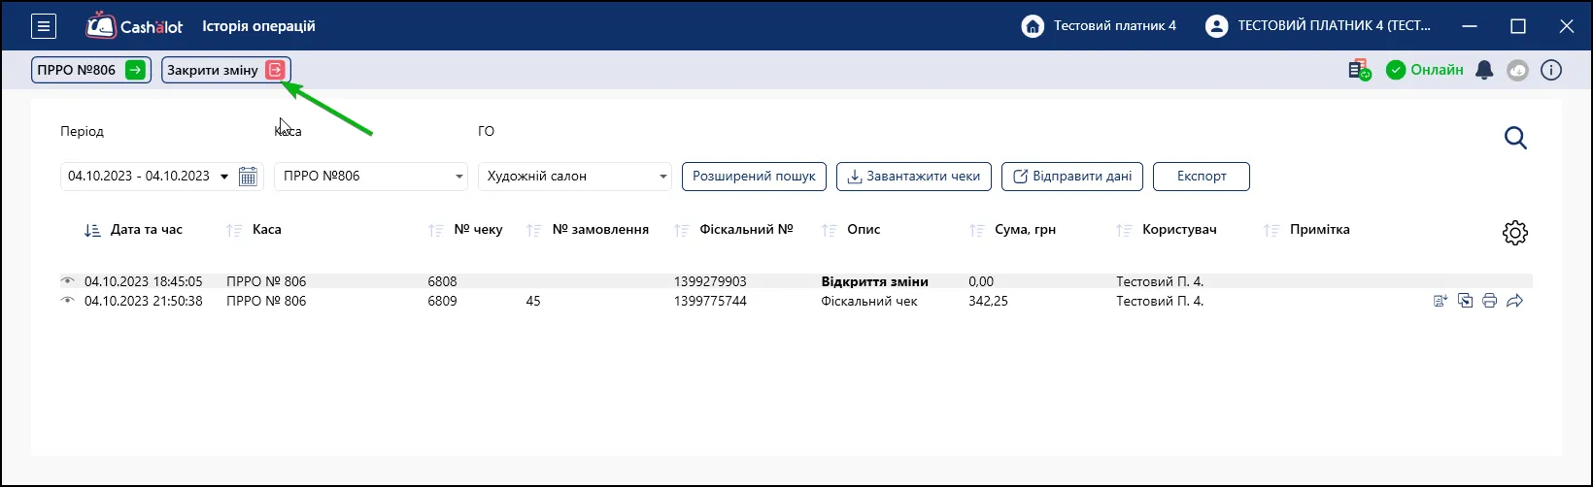
Task: Click receipt number 6809
Action: coord(442,301)
